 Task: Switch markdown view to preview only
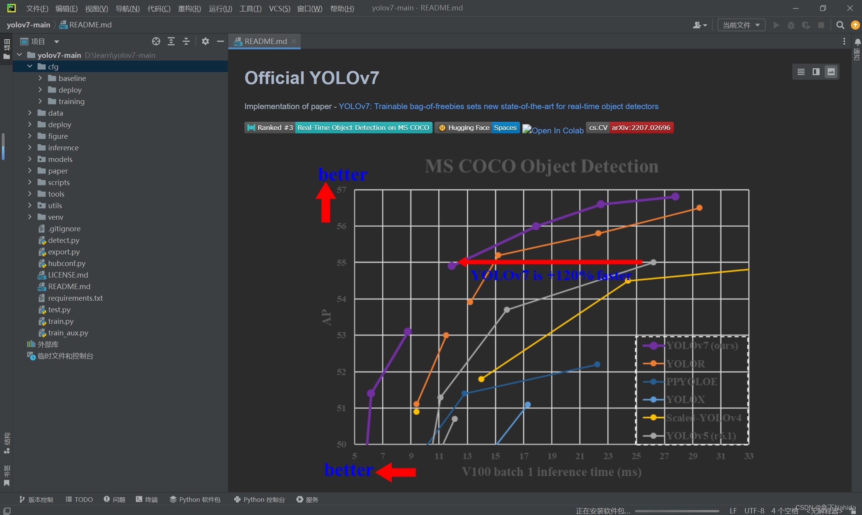(x=831, y=72)
